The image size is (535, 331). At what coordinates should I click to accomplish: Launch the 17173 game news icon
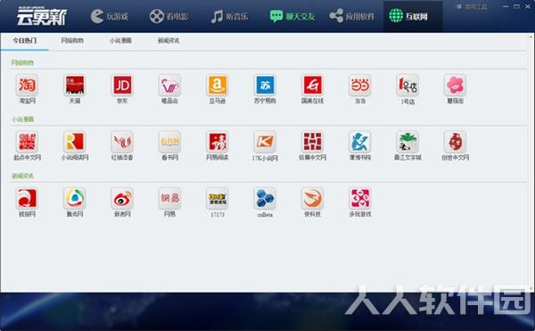click(218, 198)
